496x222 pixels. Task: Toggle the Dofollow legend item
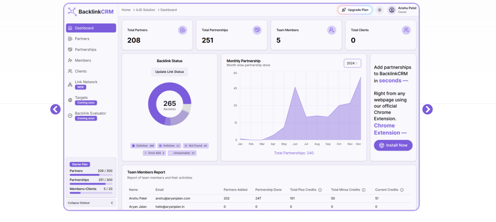[x=143, y=146]
